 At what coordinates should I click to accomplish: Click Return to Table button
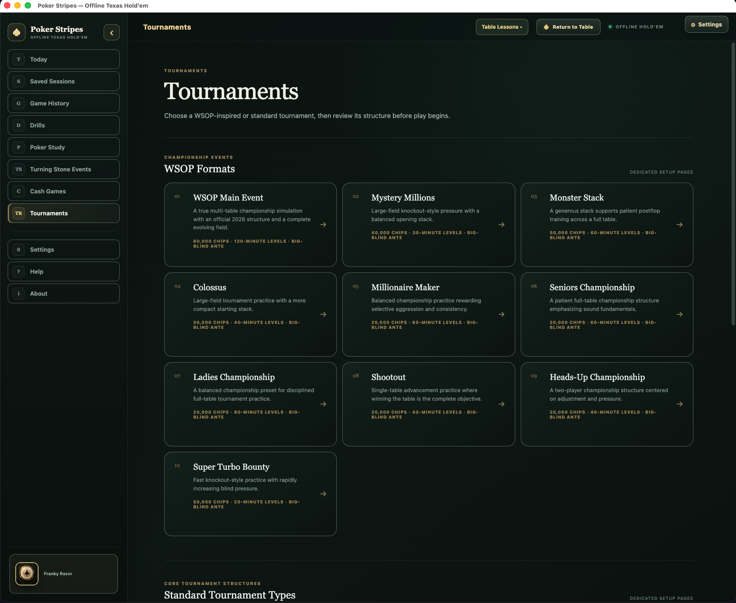tap(568, 27)
